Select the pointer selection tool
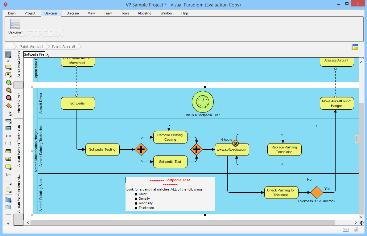 [x=8, y=55]
